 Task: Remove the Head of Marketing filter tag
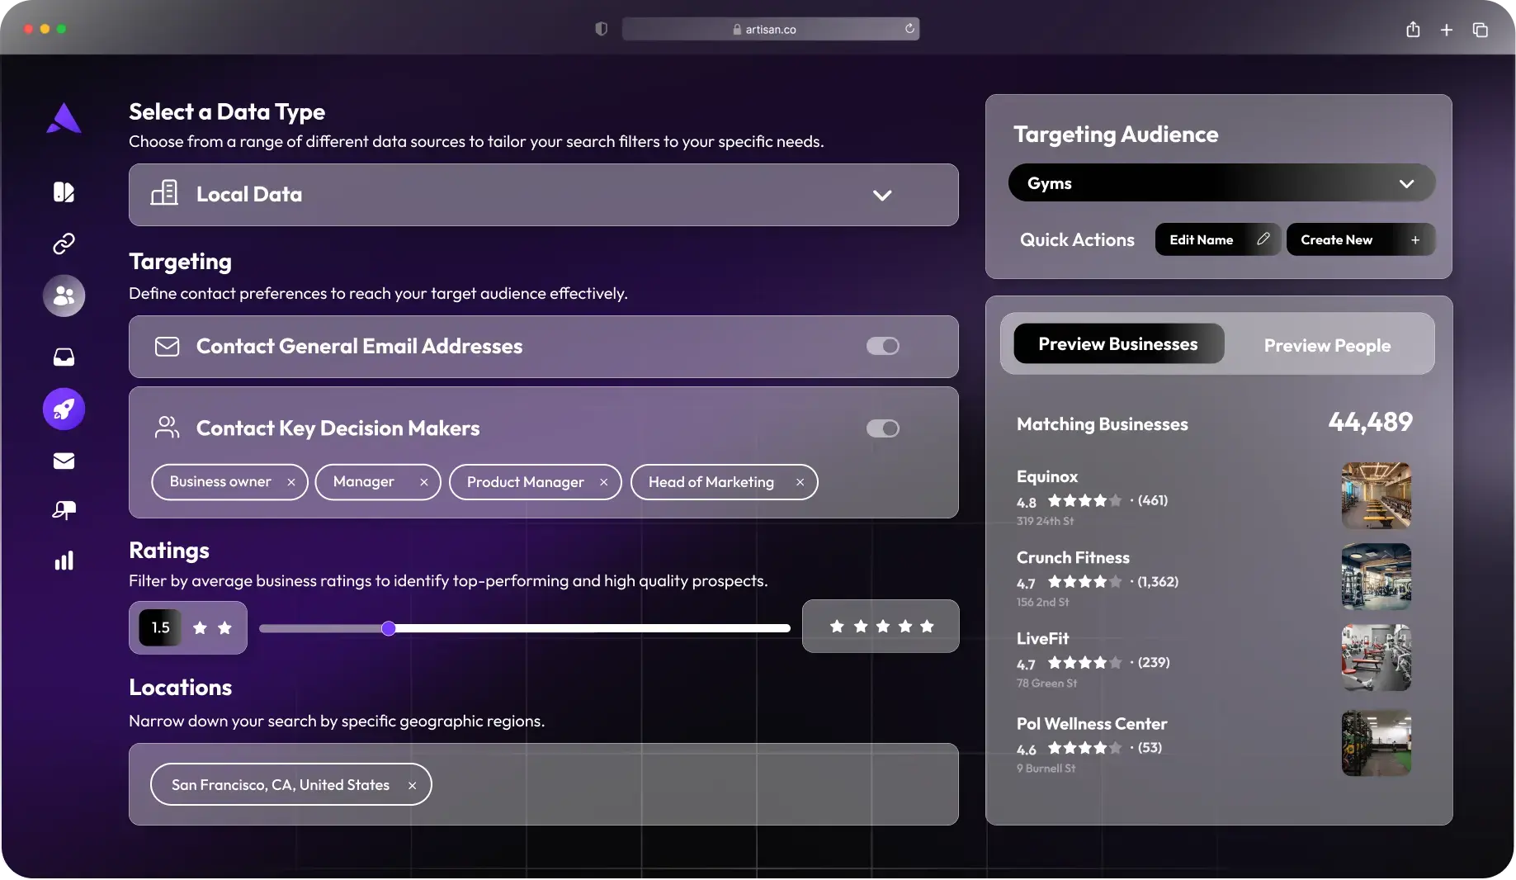click(800, 482)
